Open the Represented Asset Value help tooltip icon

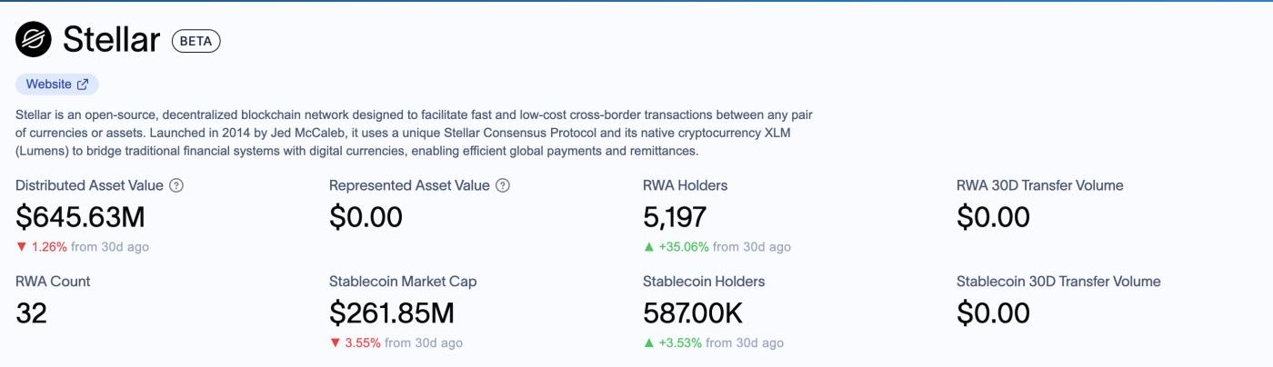pos(502,185)
